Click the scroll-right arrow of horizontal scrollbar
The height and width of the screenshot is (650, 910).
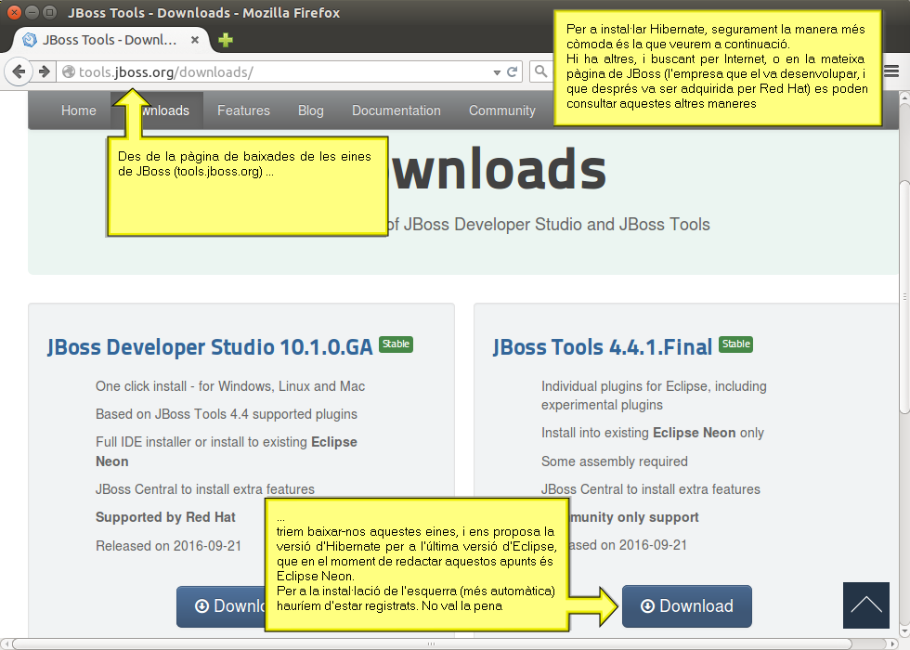tap(893, 643)
